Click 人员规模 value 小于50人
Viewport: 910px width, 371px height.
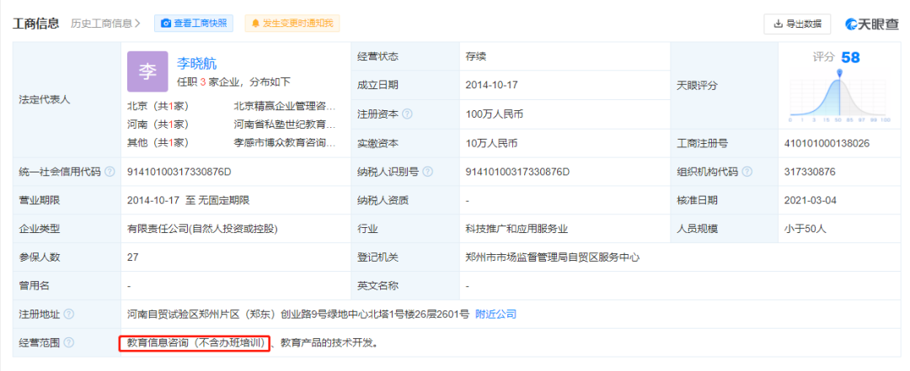tap(805, 229)
